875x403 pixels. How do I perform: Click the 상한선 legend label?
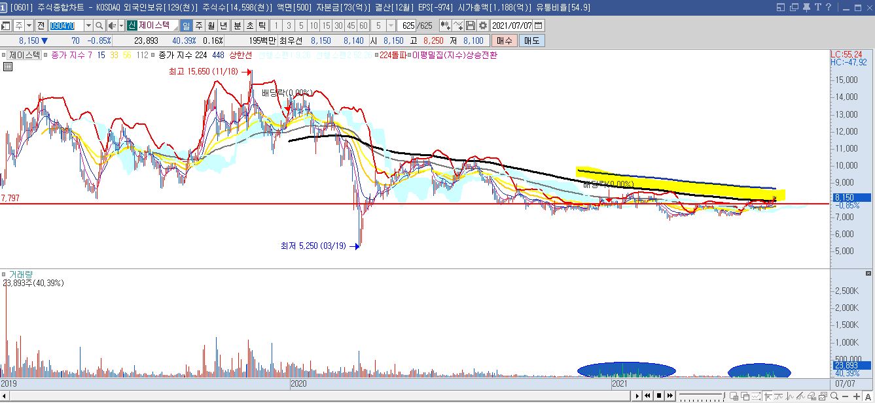(x=240, y=56)
